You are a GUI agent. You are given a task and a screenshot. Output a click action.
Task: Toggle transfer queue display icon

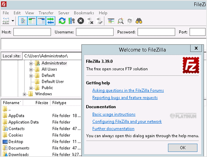50,21
